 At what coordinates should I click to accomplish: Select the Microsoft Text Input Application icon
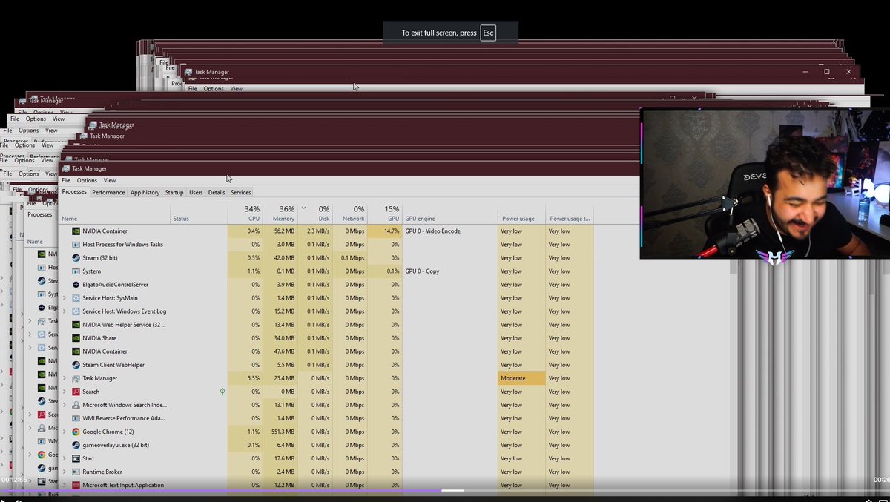pos(76,485)
